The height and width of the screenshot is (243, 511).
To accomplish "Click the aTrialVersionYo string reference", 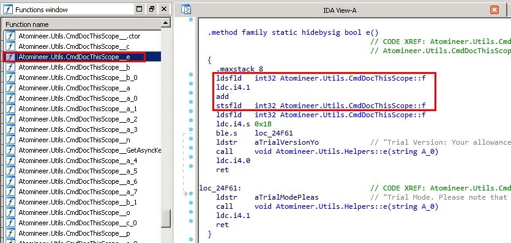I will (286, 142).
